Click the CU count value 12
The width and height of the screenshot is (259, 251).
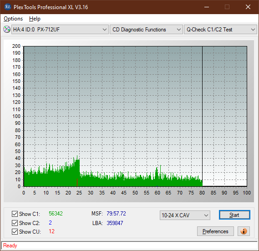click(51, 231)
